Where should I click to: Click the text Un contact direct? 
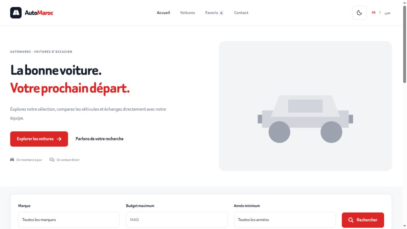click(x=68, y=160)
